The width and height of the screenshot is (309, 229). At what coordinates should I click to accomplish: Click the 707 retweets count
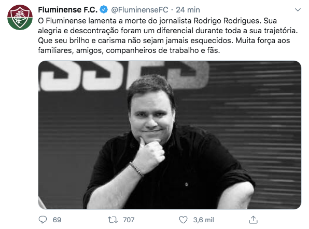click(x=129, y=220)
